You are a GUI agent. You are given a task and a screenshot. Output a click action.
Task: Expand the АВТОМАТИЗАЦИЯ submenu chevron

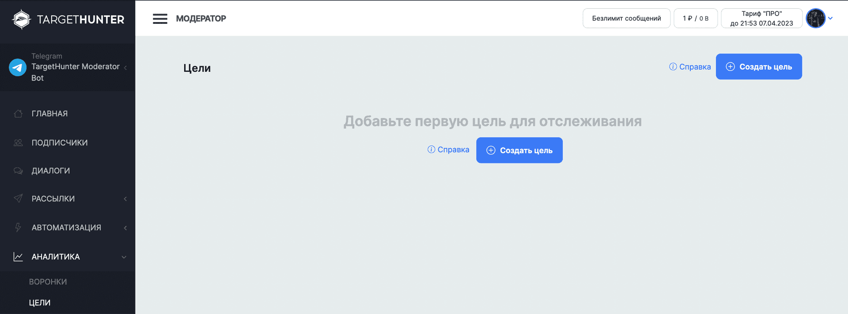point(125,228)
